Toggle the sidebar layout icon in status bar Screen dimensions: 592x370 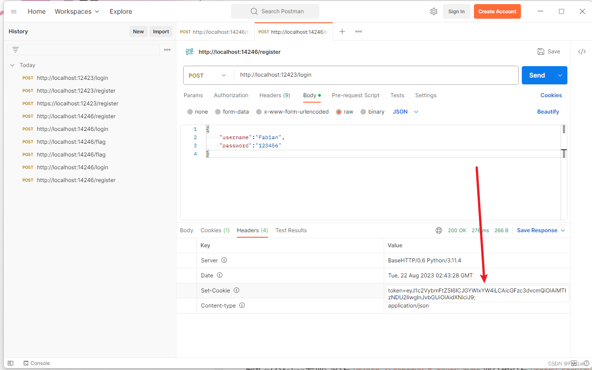[10, 363]
